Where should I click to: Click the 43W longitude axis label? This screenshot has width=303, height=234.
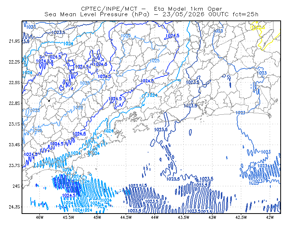[x=212, y=217]
